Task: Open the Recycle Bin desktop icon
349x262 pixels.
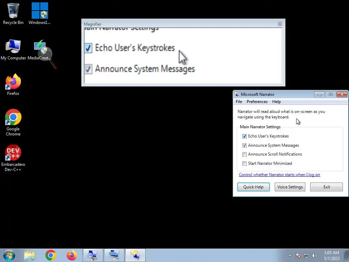Action: tap(13, 14)
